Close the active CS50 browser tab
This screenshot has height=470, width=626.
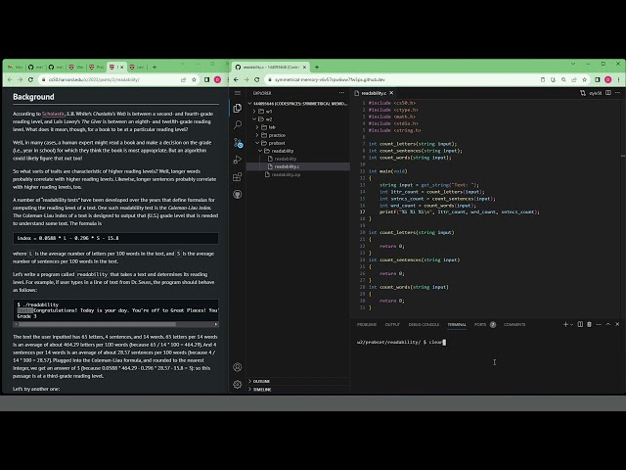(121, 68)
